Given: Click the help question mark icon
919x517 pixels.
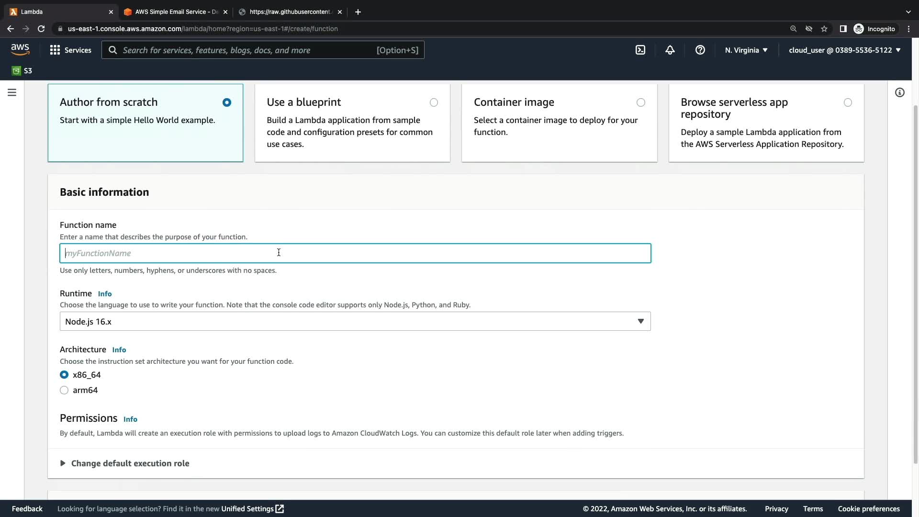Looking at the screenshot, I should coord(700,50).
